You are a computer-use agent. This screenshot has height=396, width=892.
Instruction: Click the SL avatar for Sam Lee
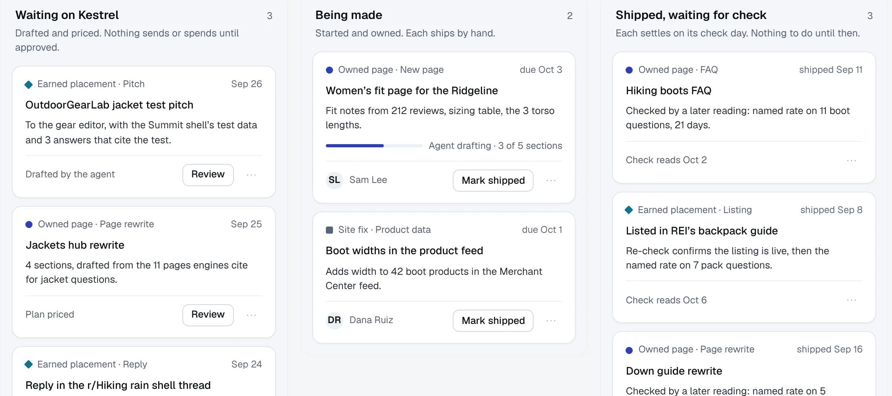click(334, 180)
